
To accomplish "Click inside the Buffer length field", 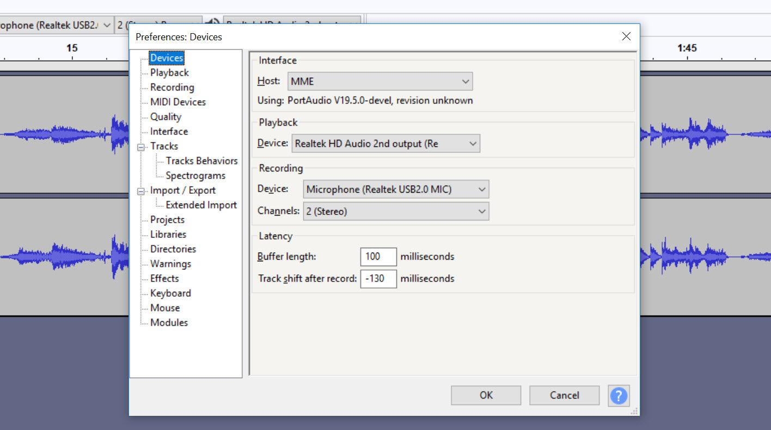I will [378, 256].
